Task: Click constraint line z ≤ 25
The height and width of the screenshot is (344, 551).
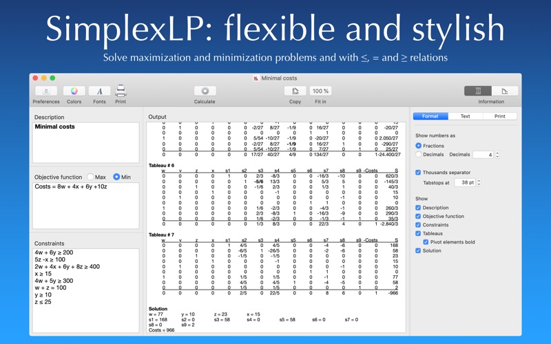Action: tap(43, 302)
